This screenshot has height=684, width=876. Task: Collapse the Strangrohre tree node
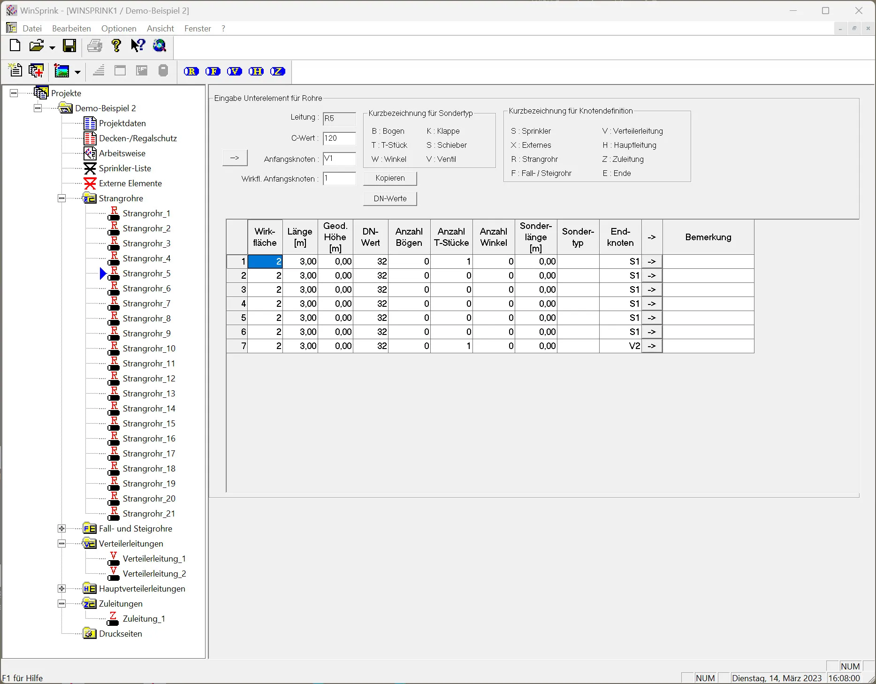(x=61, y=198)
